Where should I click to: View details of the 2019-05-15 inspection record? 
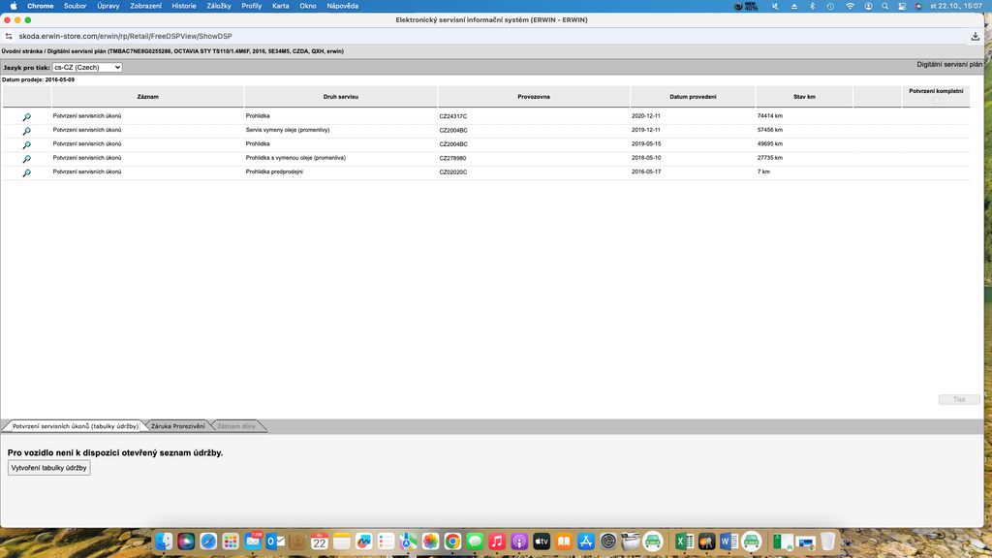pyautogui.click(x=27, y=144)
